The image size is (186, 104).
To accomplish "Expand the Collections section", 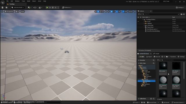I will tap(139, 99).
